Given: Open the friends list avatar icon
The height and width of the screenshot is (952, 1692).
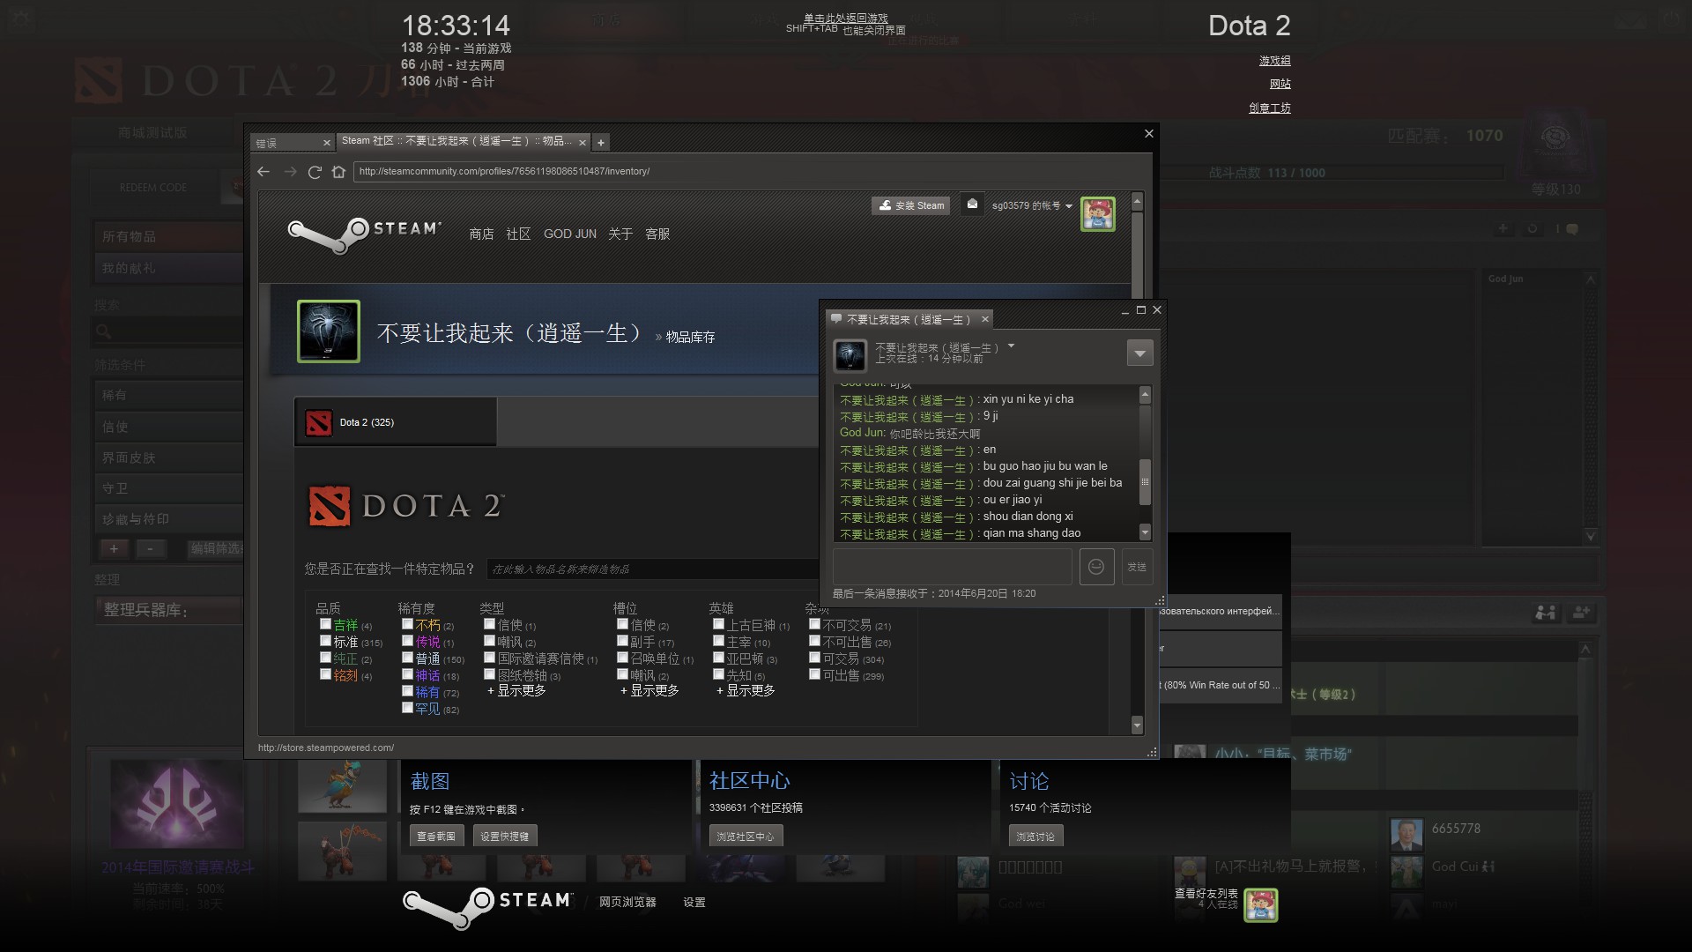Looking at the screenshot, I should click(x=1260, y=905).
